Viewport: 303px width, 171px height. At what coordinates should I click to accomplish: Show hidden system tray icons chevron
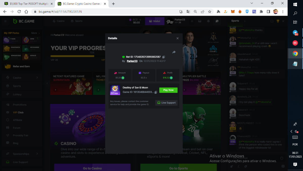point(291,131)
